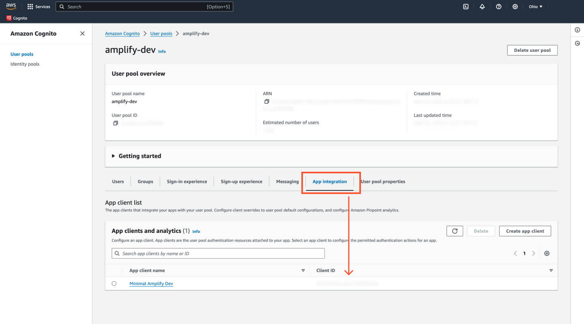Focus the Search app clients field

218,254
